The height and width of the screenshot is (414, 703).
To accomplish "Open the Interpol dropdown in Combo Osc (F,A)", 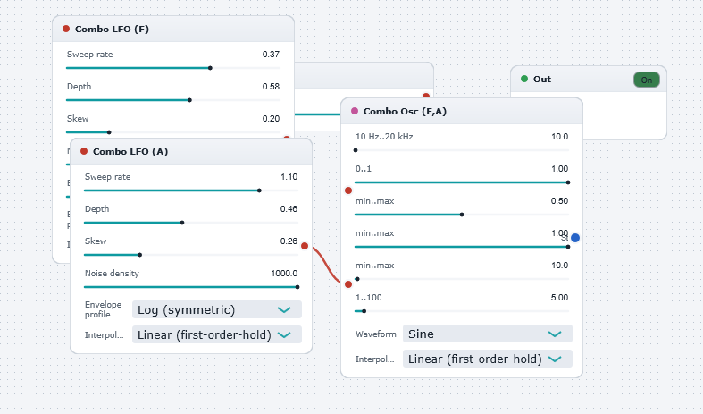I will tap(488, 359).
